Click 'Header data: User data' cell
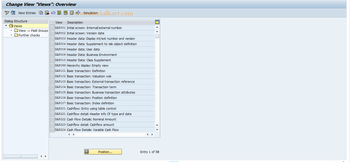Viewport: 350px width, 162px height. click(x=111, y=49)
